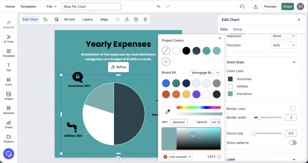308x163 pixels.
Task: Click the cloud save status icon
Action: click(242, 7)
